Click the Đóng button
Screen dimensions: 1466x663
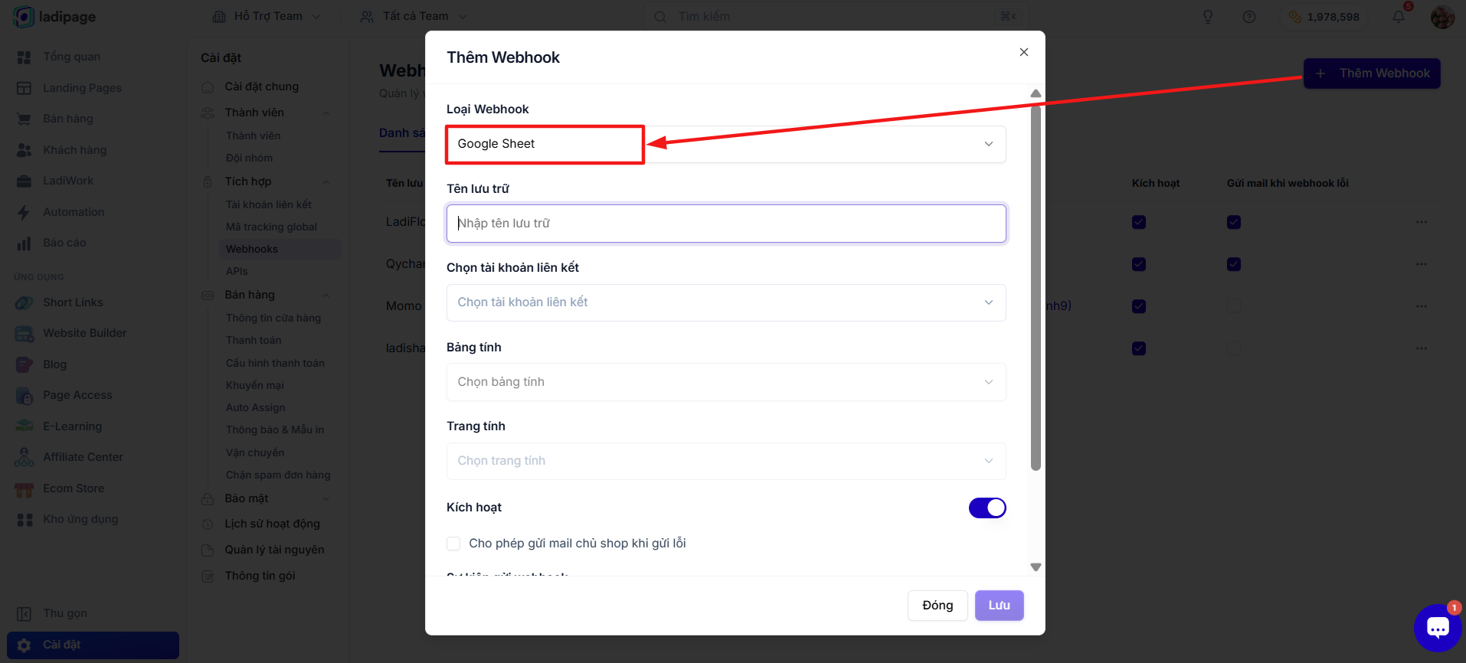(x=938, y=606)
